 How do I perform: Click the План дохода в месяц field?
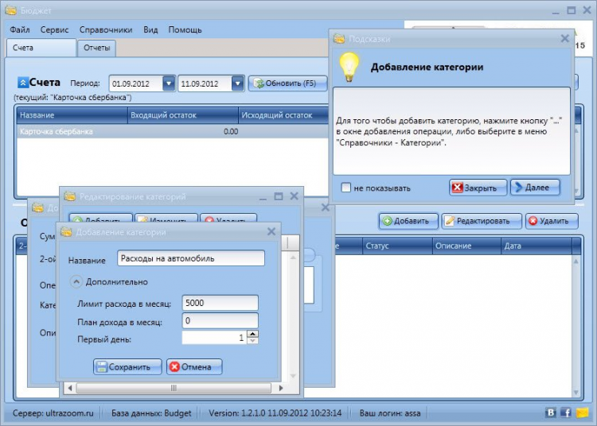(x=220, y=321)
